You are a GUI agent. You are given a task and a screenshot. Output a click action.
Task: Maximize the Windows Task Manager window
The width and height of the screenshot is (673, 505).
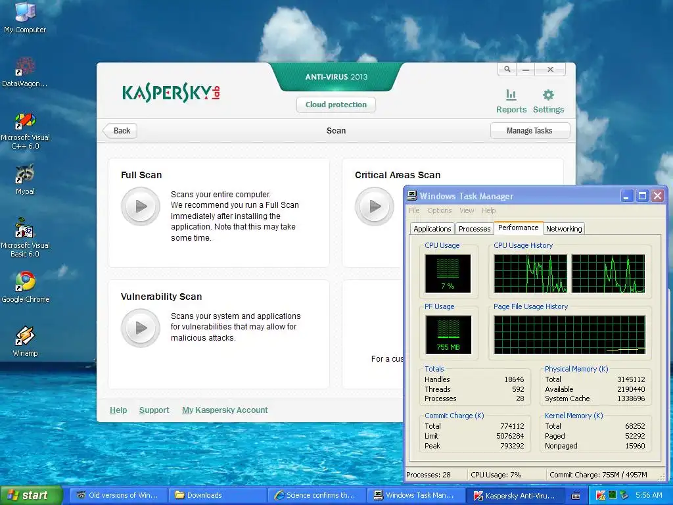pyautogui.click(x=642, y=196)
